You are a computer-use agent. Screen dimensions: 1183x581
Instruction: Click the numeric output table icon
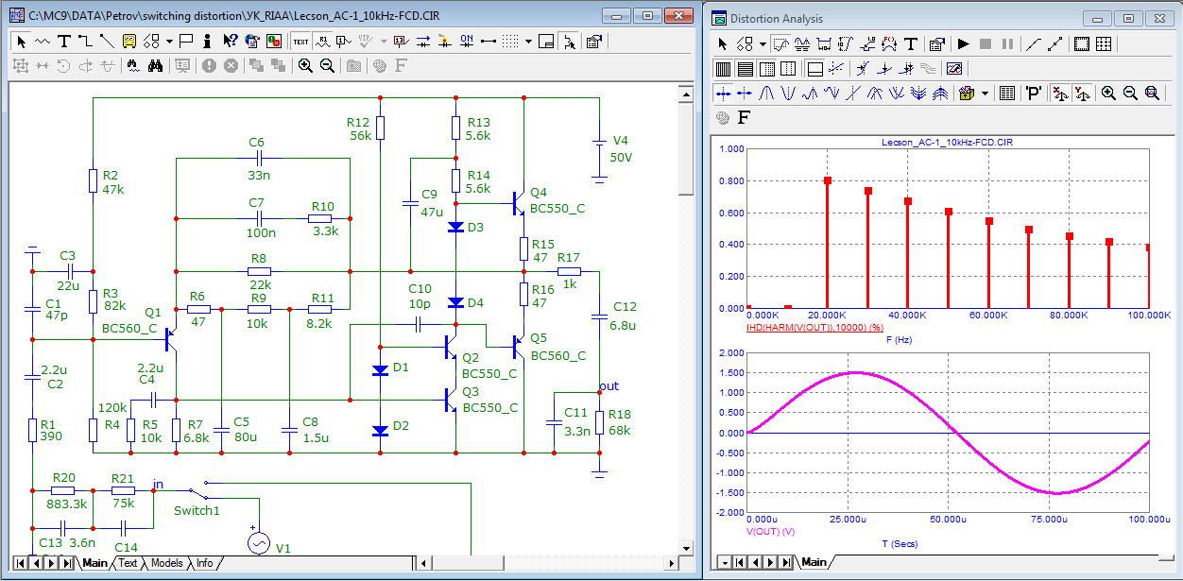point(1007,94)
